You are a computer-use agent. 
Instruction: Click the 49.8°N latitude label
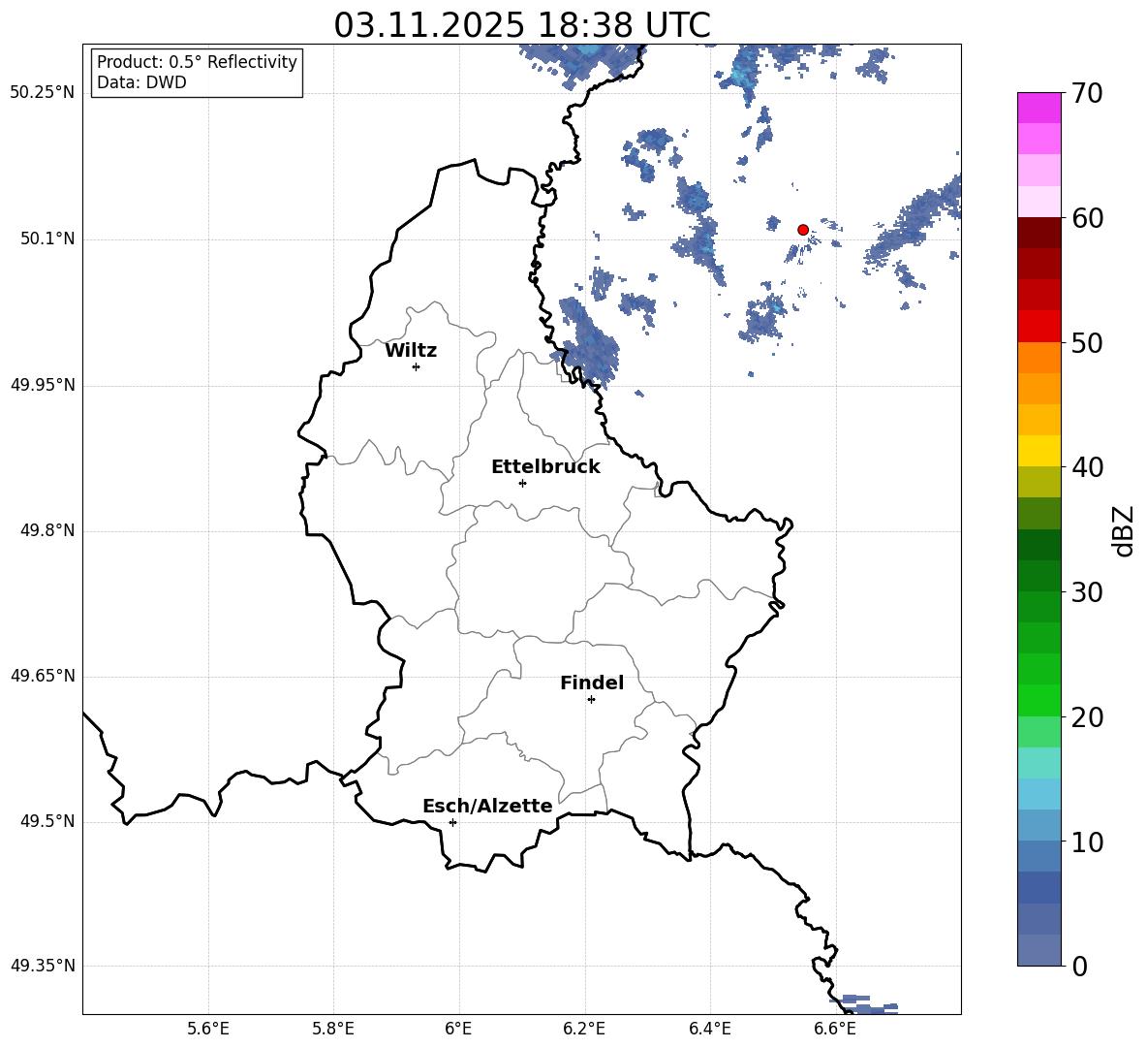[48, 530]
